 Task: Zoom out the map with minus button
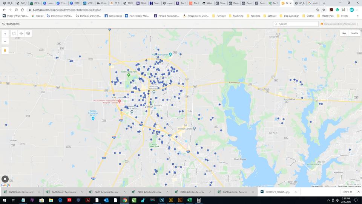coord(5,41)
